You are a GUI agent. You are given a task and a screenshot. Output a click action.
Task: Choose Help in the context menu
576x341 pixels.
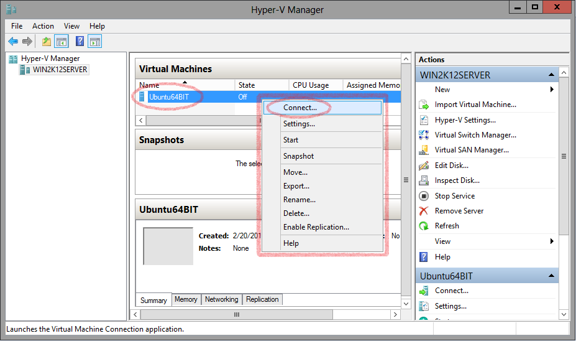(322, 243)
